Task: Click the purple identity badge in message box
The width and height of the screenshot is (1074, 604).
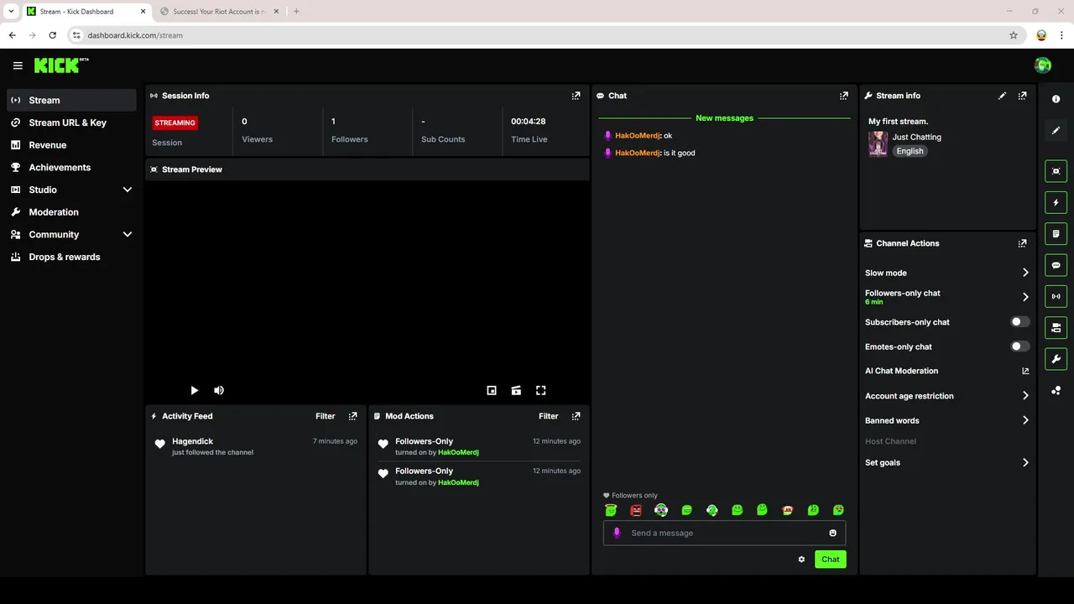Action: (618, 533)
